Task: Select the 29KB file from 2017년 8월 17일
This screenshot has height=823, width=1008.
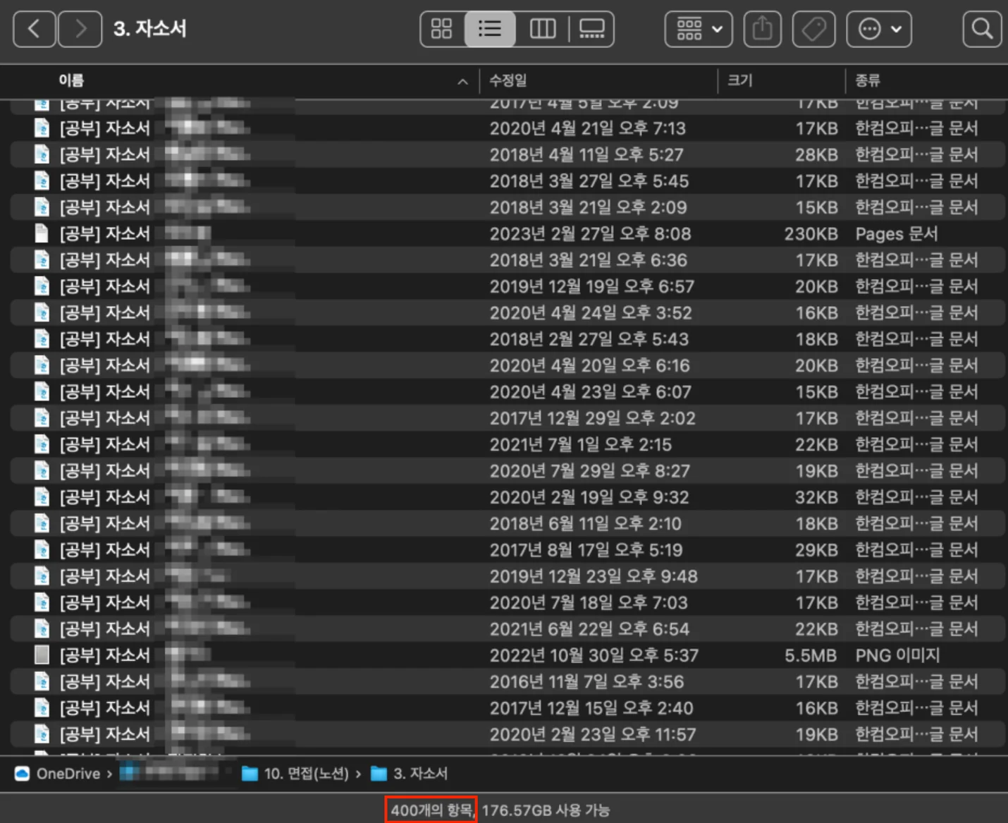Action: click(x=508, y=550)
